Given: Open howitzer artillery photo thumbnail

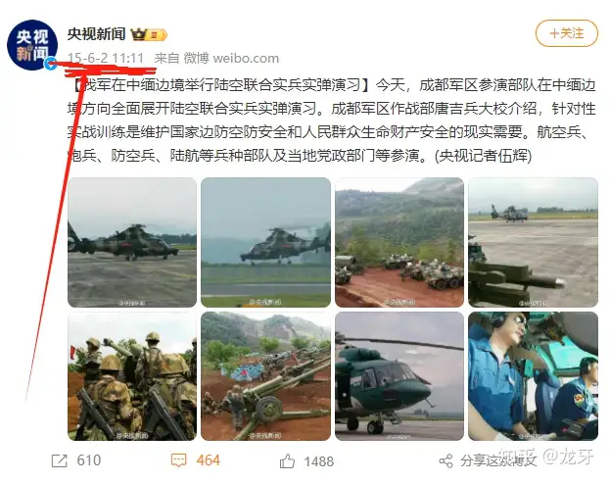Looking at the screenshot, I should pyautogui.click(x=265, y=376).
